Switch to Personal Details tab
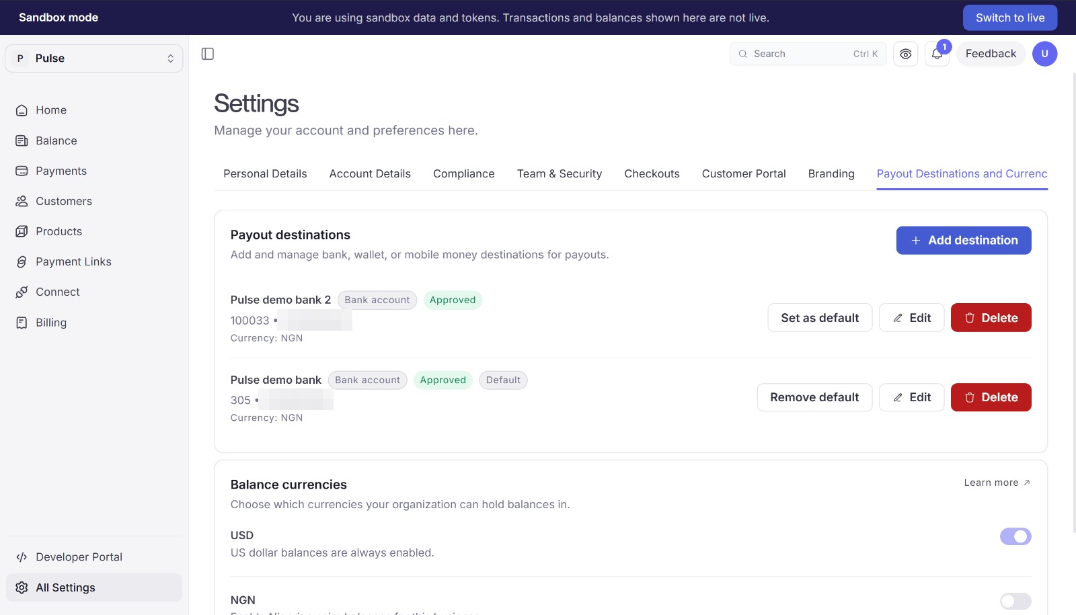 tap(265, 173)
